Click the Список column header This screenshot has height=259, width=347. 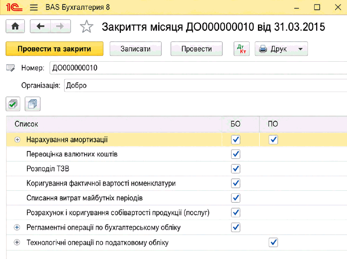coord(114,124)
